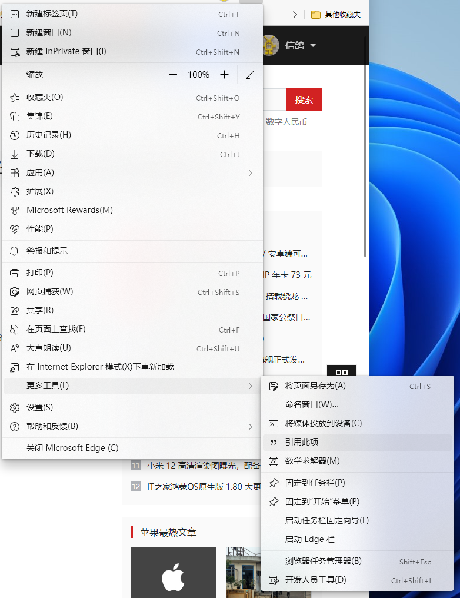Click the black QR code button
The image size is (460, 598).
click(x=342, y=370)
